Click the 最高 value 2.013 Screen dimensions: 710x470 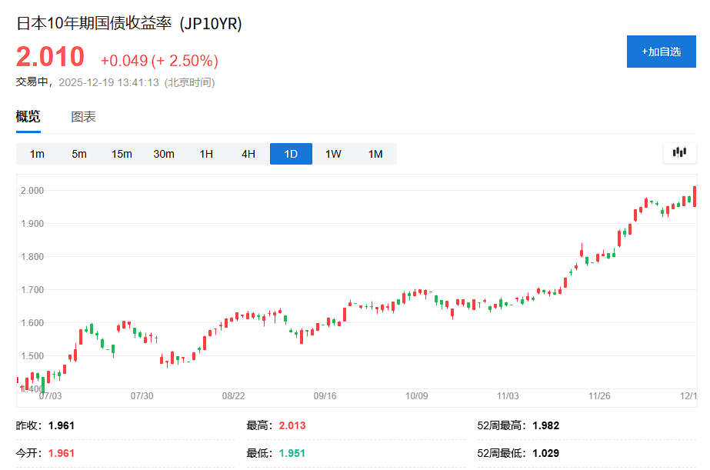(292, 425)
